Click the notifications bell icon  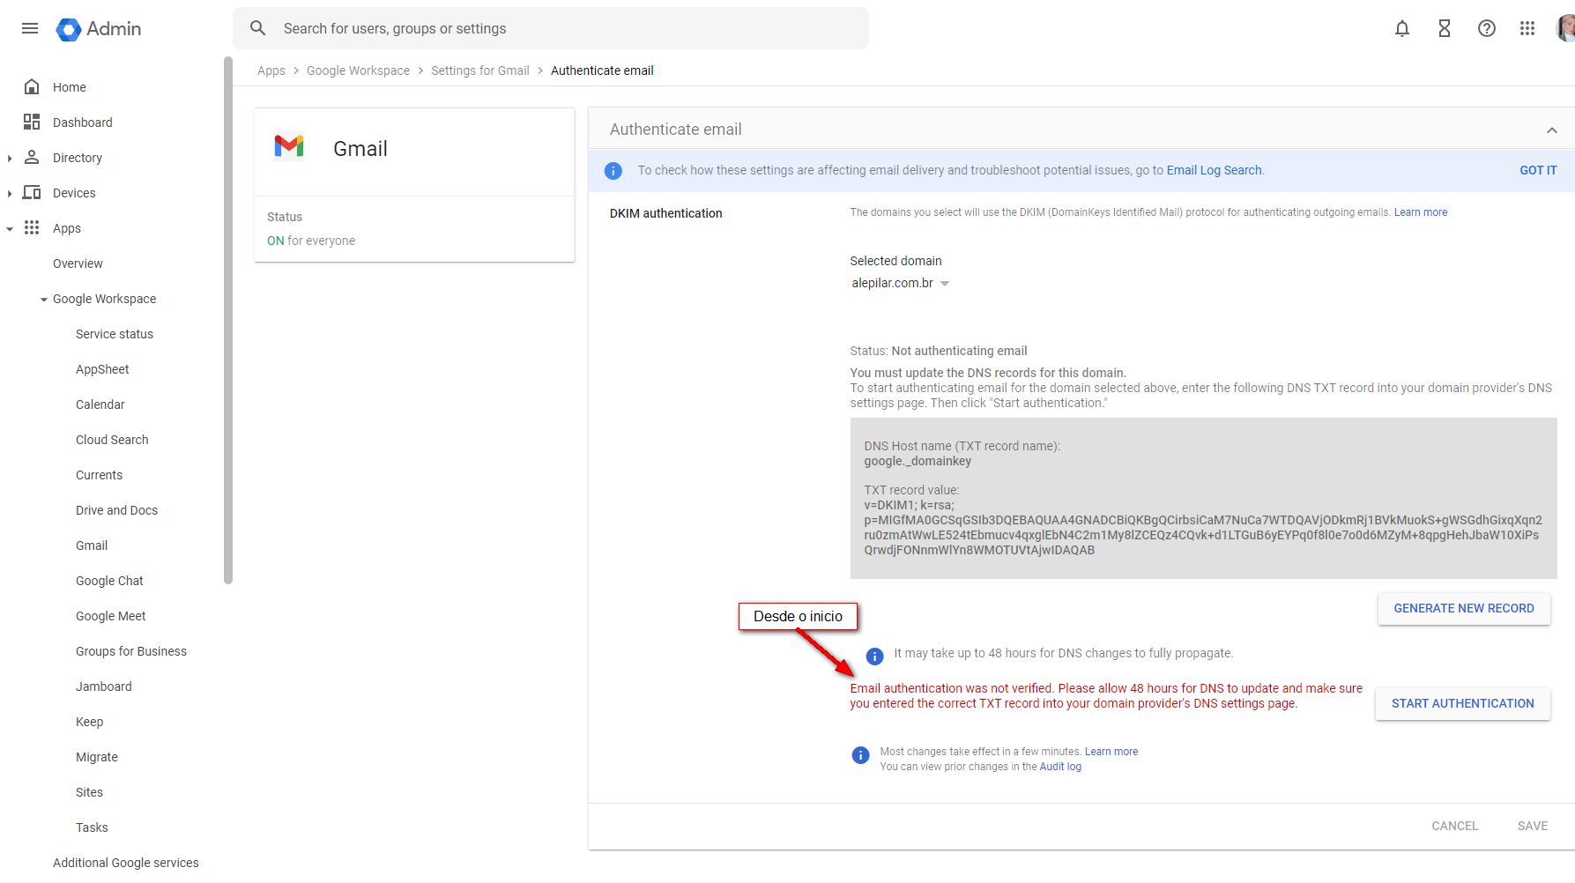tap(1402, 28)
